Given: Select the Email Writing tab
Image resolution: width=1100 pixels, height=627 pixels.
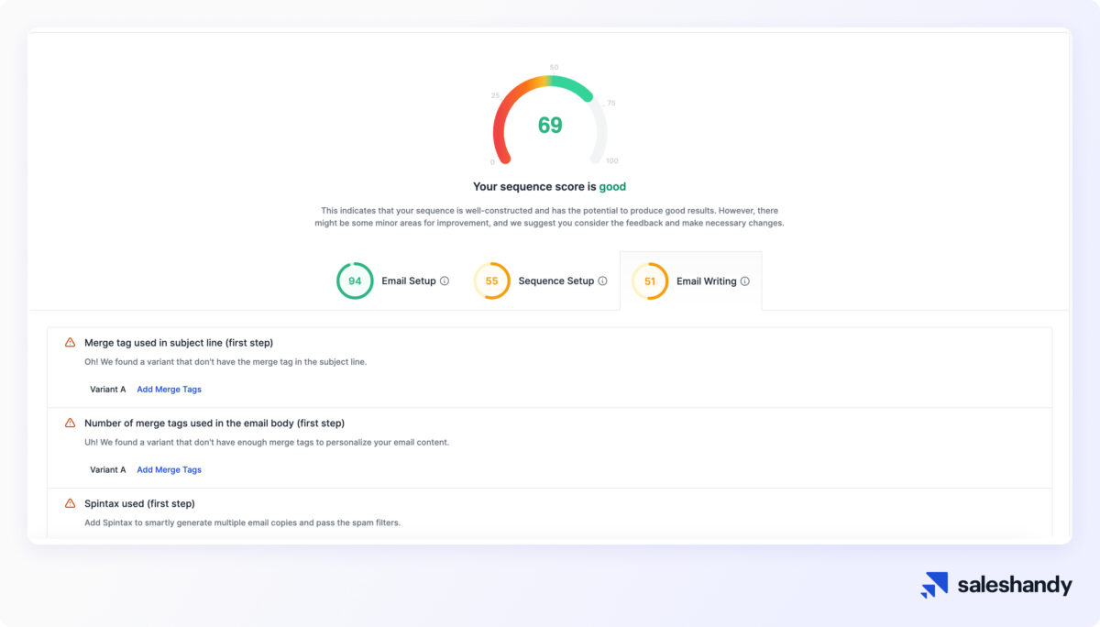Looking at the screenshot, I should [706, 281].
